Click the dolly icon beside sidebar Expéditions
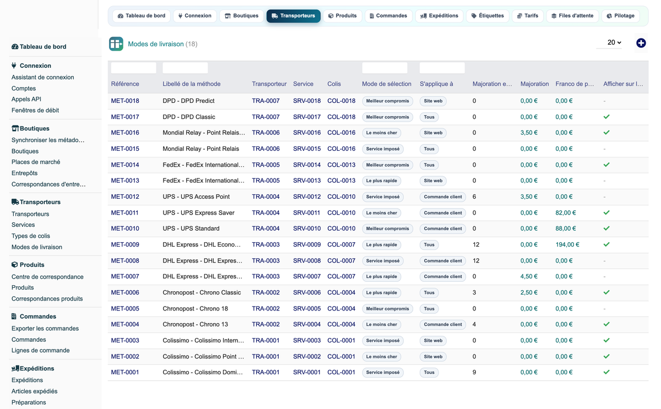This screenshot has width=661, height=409. click(x=15, y=368)
